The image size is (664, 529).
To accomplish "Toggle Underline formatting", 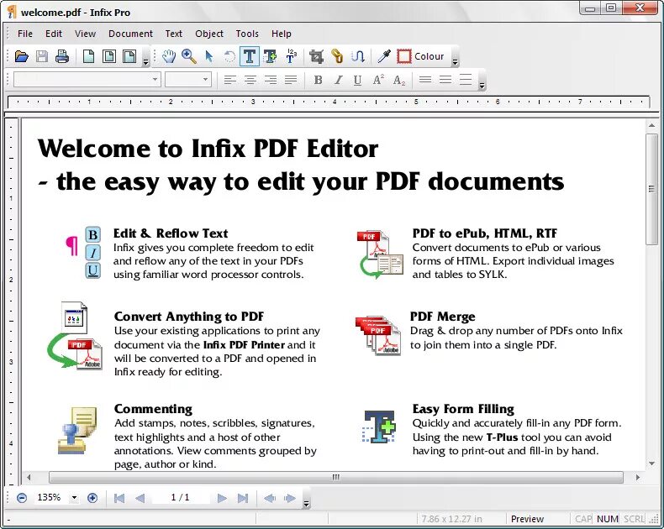I will 358,80.
